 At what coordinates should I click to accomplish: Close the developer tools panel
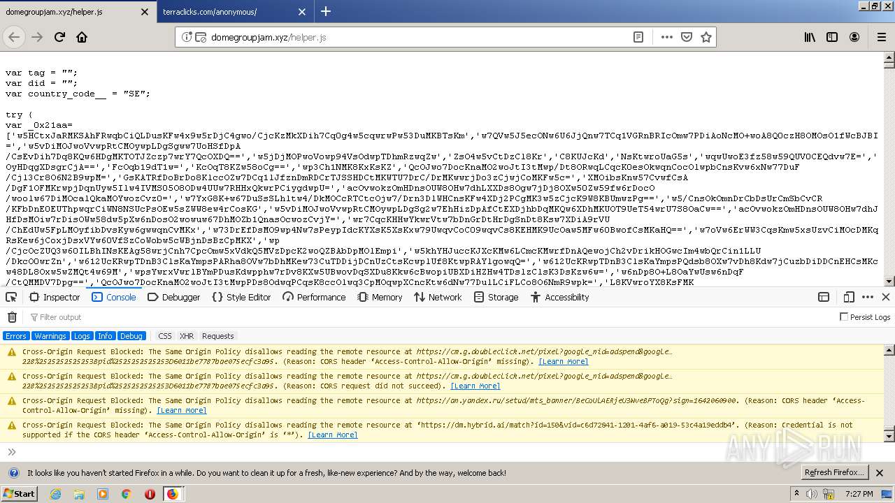click(885, 297)
